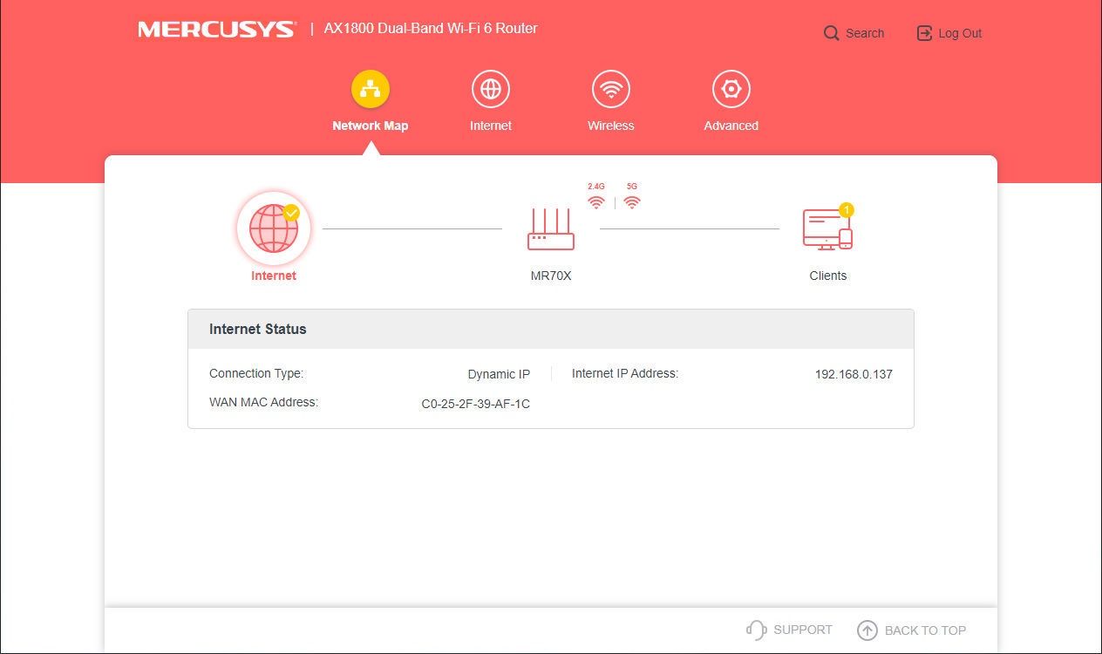Open the Wireless settings icon
This screenshot has width=1102, height=654.
coord(611,89)
